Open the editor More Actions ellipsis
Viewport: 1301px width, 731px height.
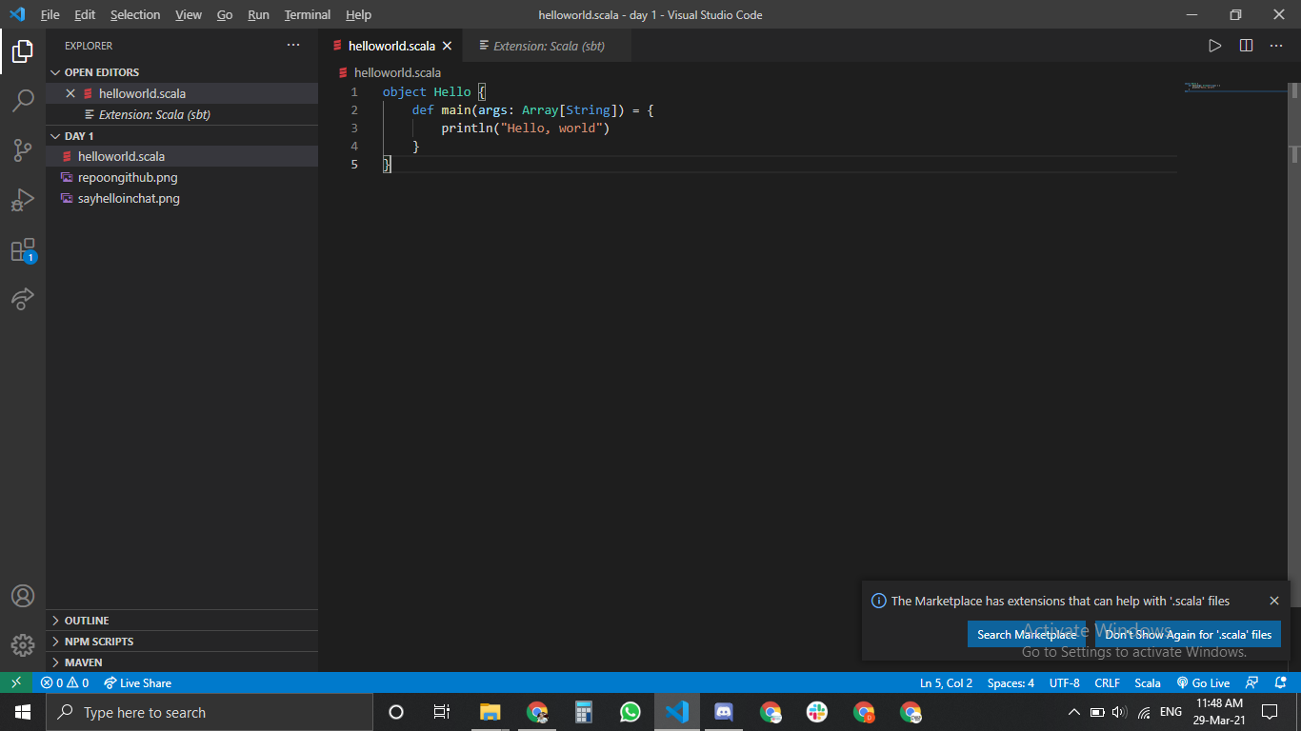(1276, 46)
